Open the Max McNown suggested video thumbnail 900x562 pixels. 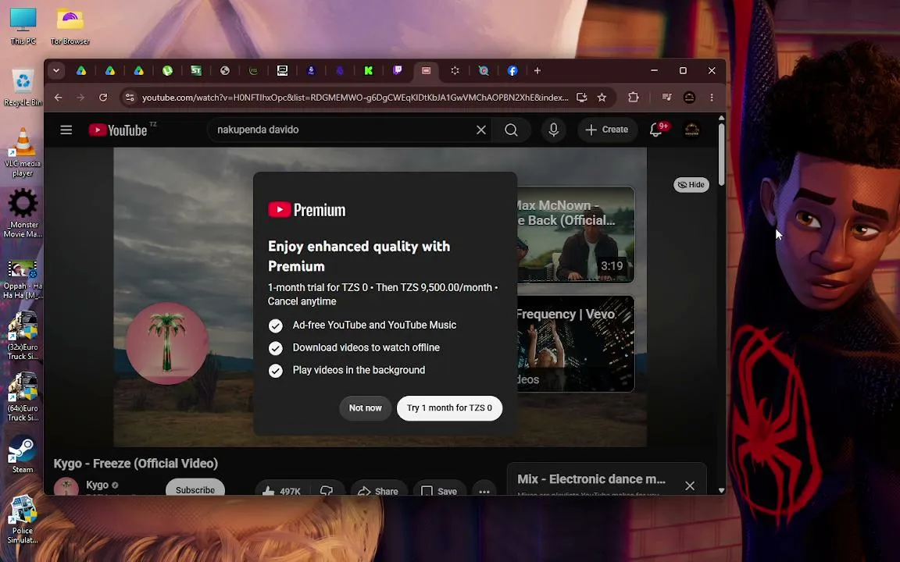(576, 234)
